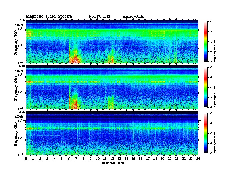Click the 'Universal Time' x-axis title
Viewport: 236px width, 182px height.
[112, 163]
